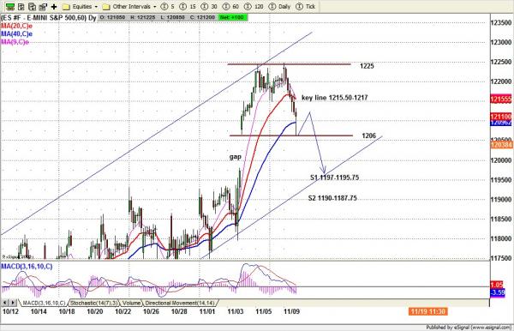514x331 pixels.
Task: Select the MACD(3,16,10,C) study tab
Action: pos(44,303)
